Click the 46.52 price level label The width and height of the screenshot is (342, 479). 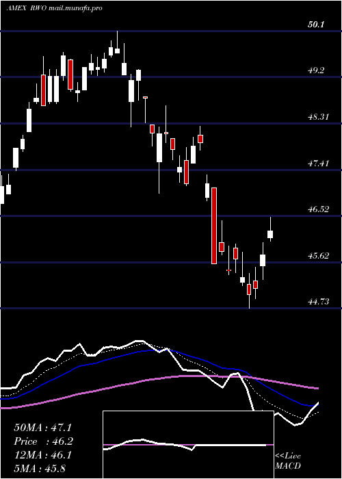click(x=319, y=209)
